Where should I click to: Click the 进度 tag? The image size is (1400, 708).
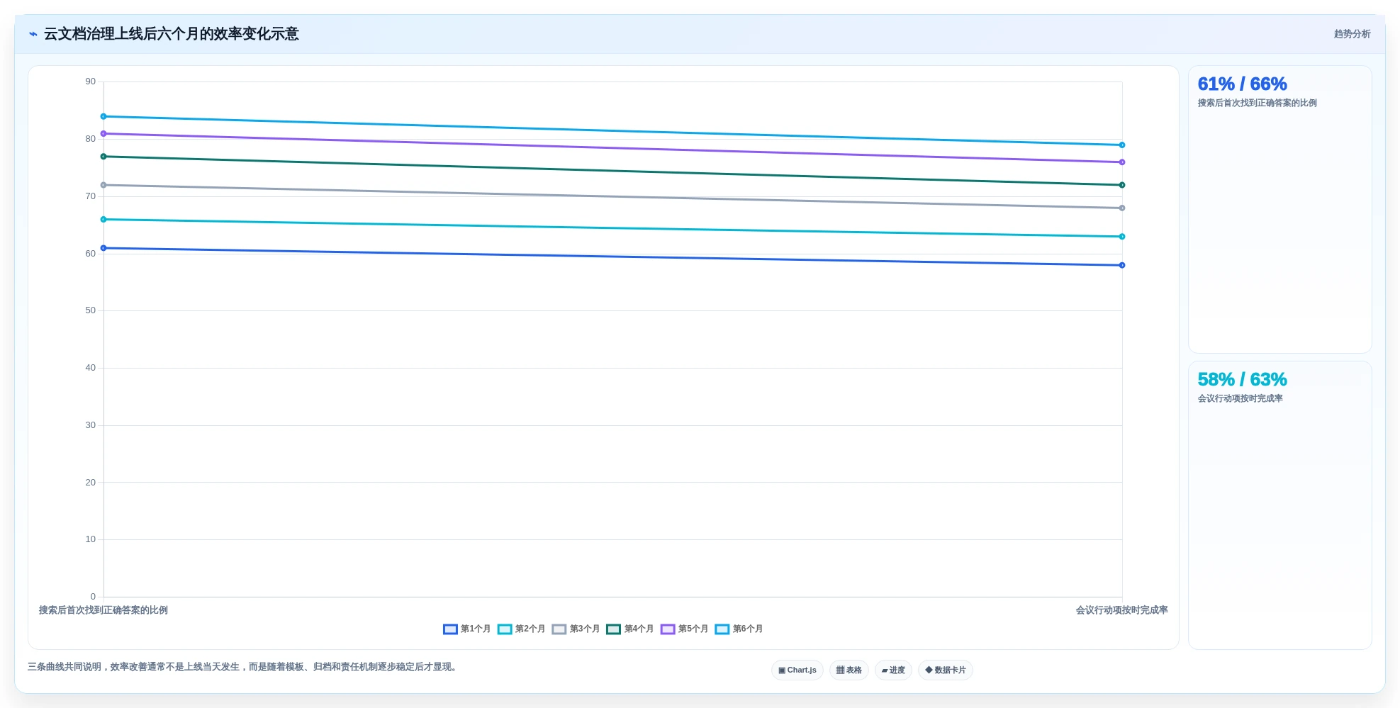[893, 670]
